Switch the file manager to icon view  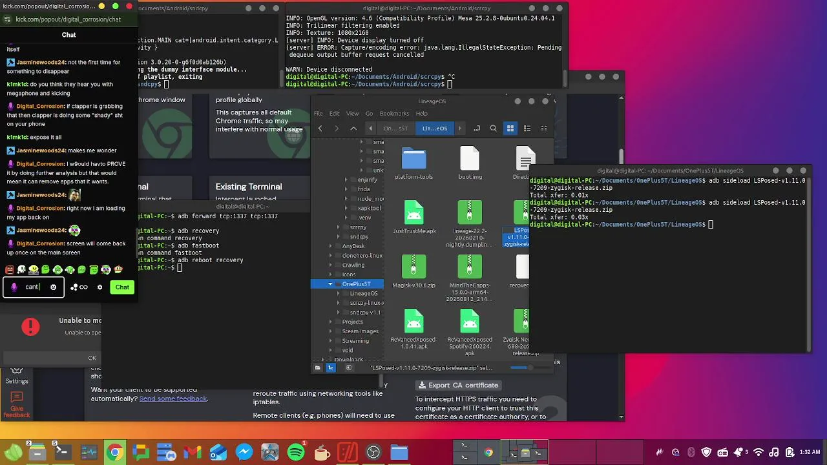tap(510, 129)
